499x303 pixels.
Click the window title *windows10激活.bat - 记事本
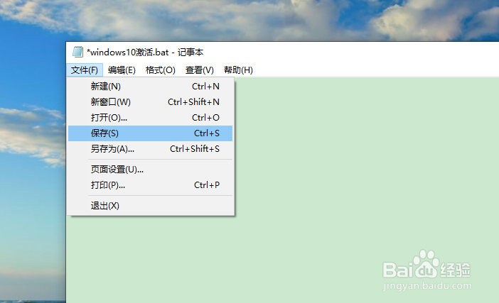(145, 52)
